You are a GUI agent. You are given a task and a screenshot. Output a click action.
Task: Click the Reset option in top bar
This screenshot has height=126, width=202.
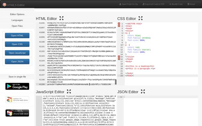(191, 4)
